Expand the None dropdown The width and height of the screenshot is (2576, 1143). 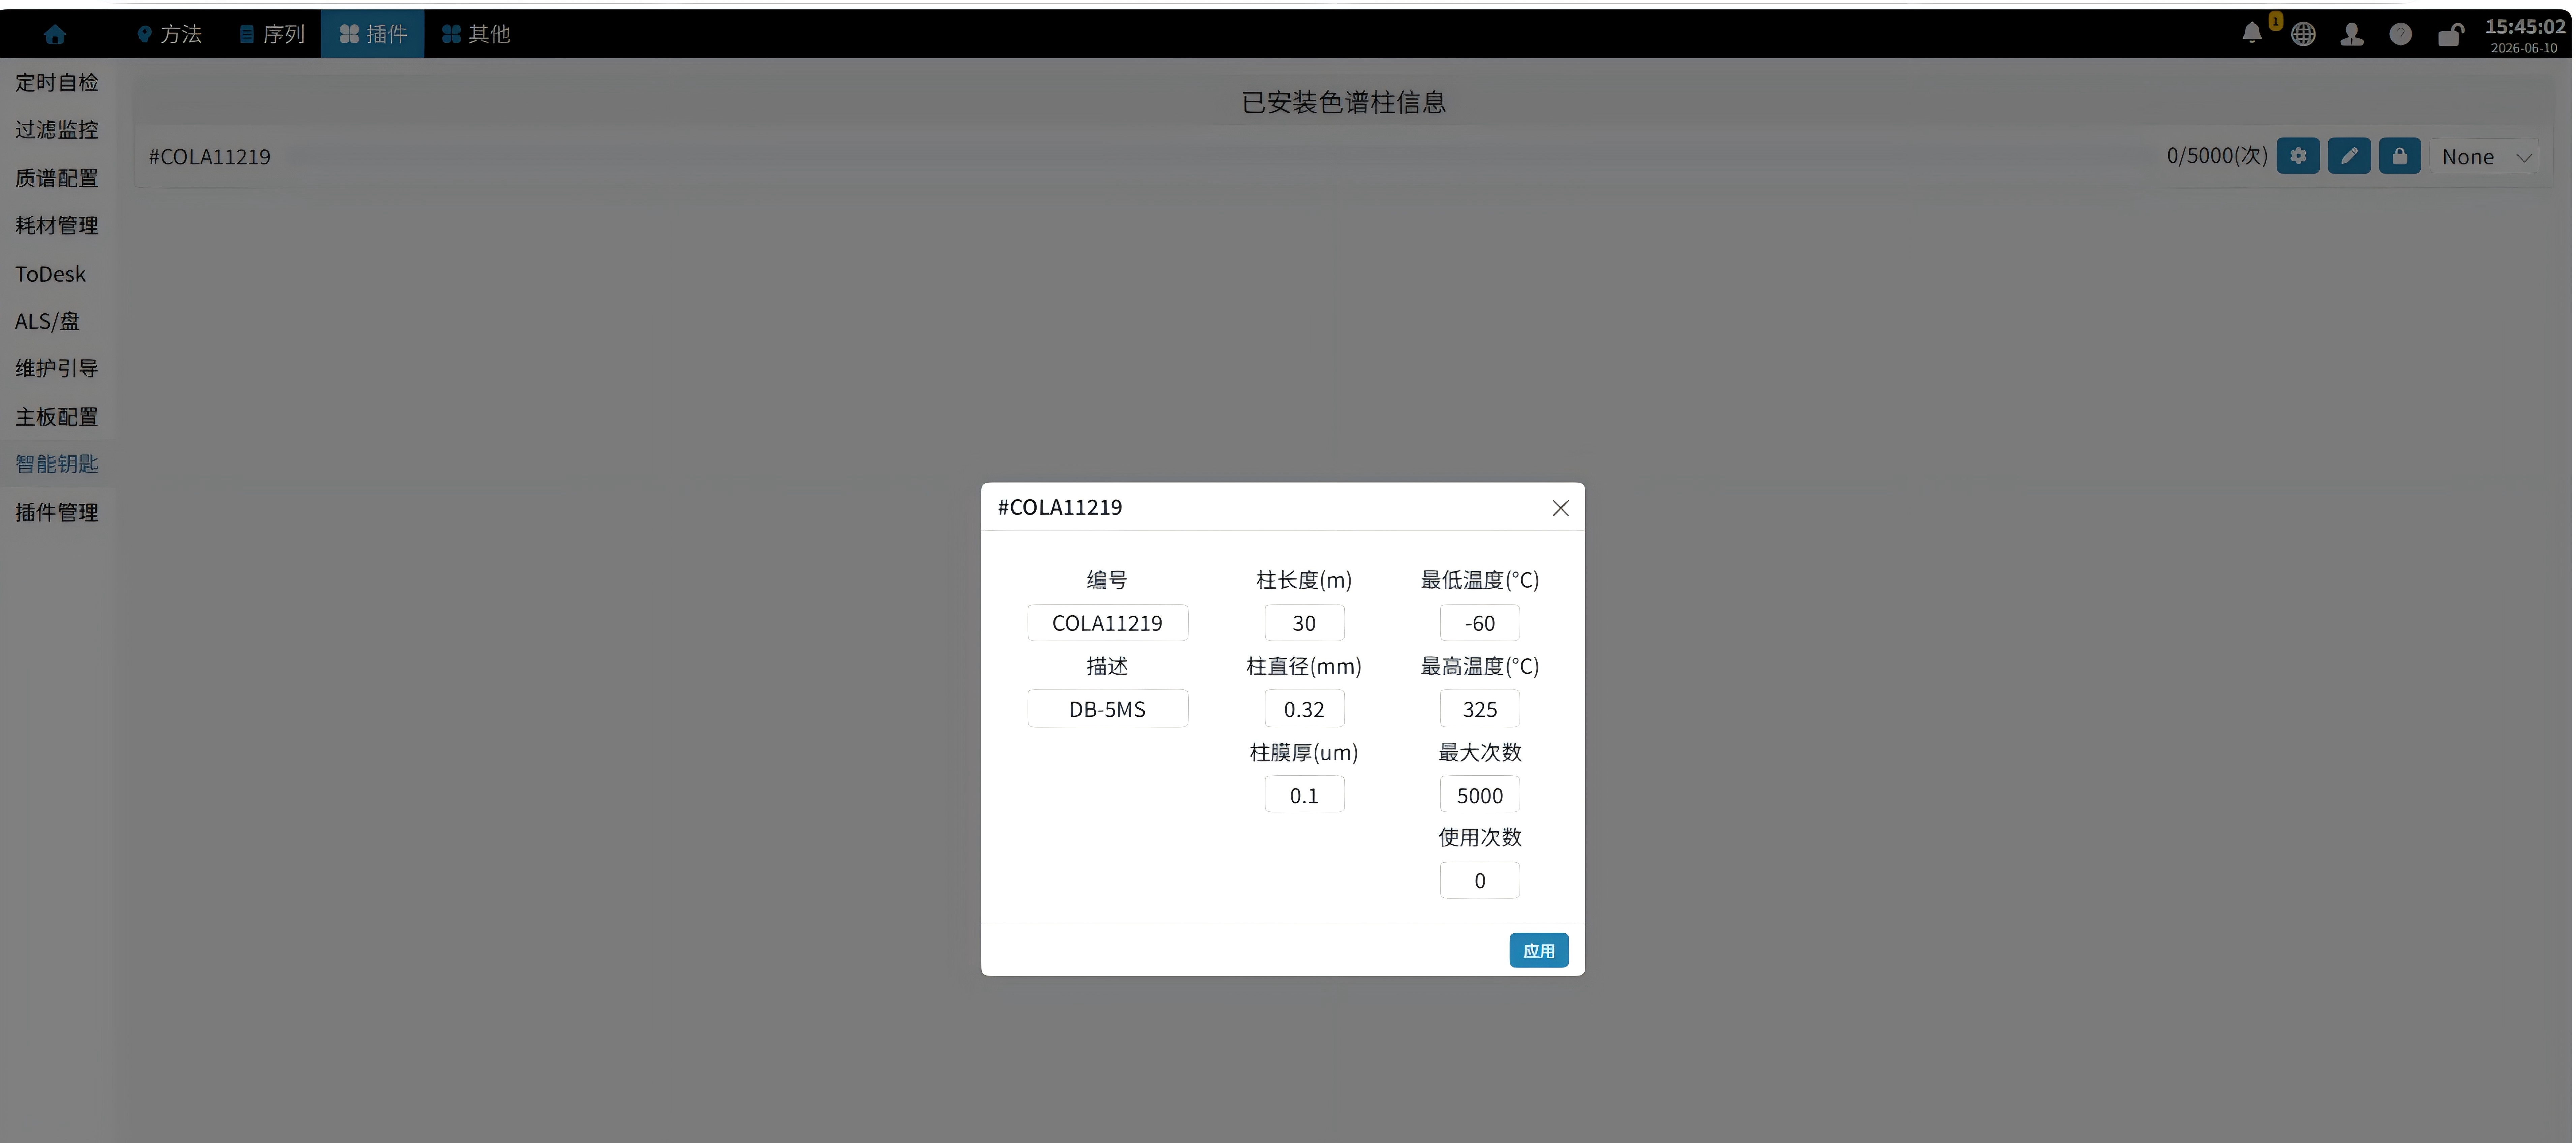click(2485, 157)
